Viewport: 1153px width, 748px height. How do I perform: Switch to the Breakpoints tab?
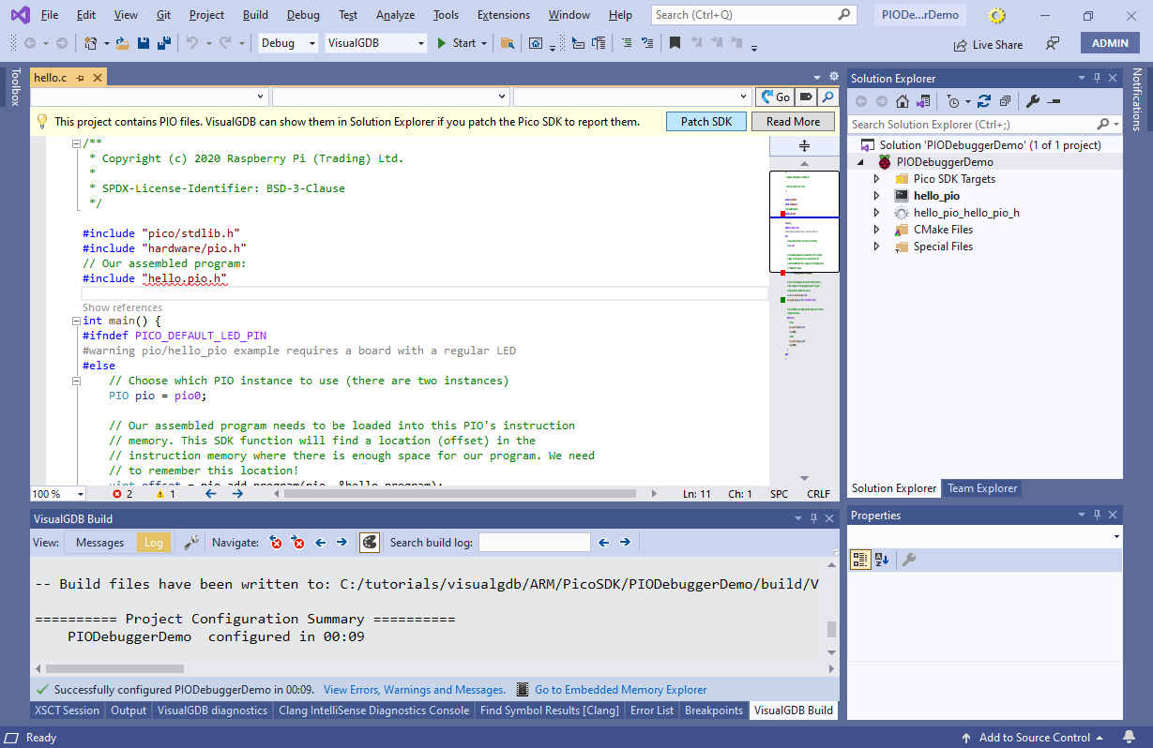(714, 711)
